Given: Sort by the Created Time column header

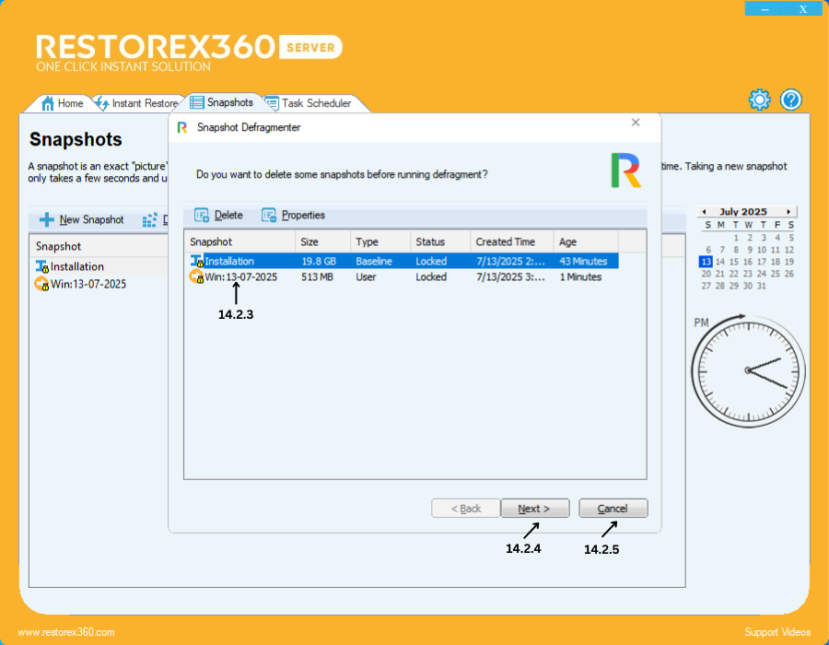Looking at the screenshot, I should tap(512, 241).
